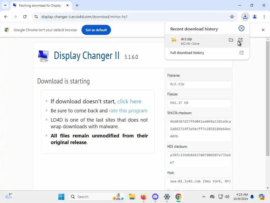Show dc2.zip in folder
The image size is (270, 203).
(231, 40)
